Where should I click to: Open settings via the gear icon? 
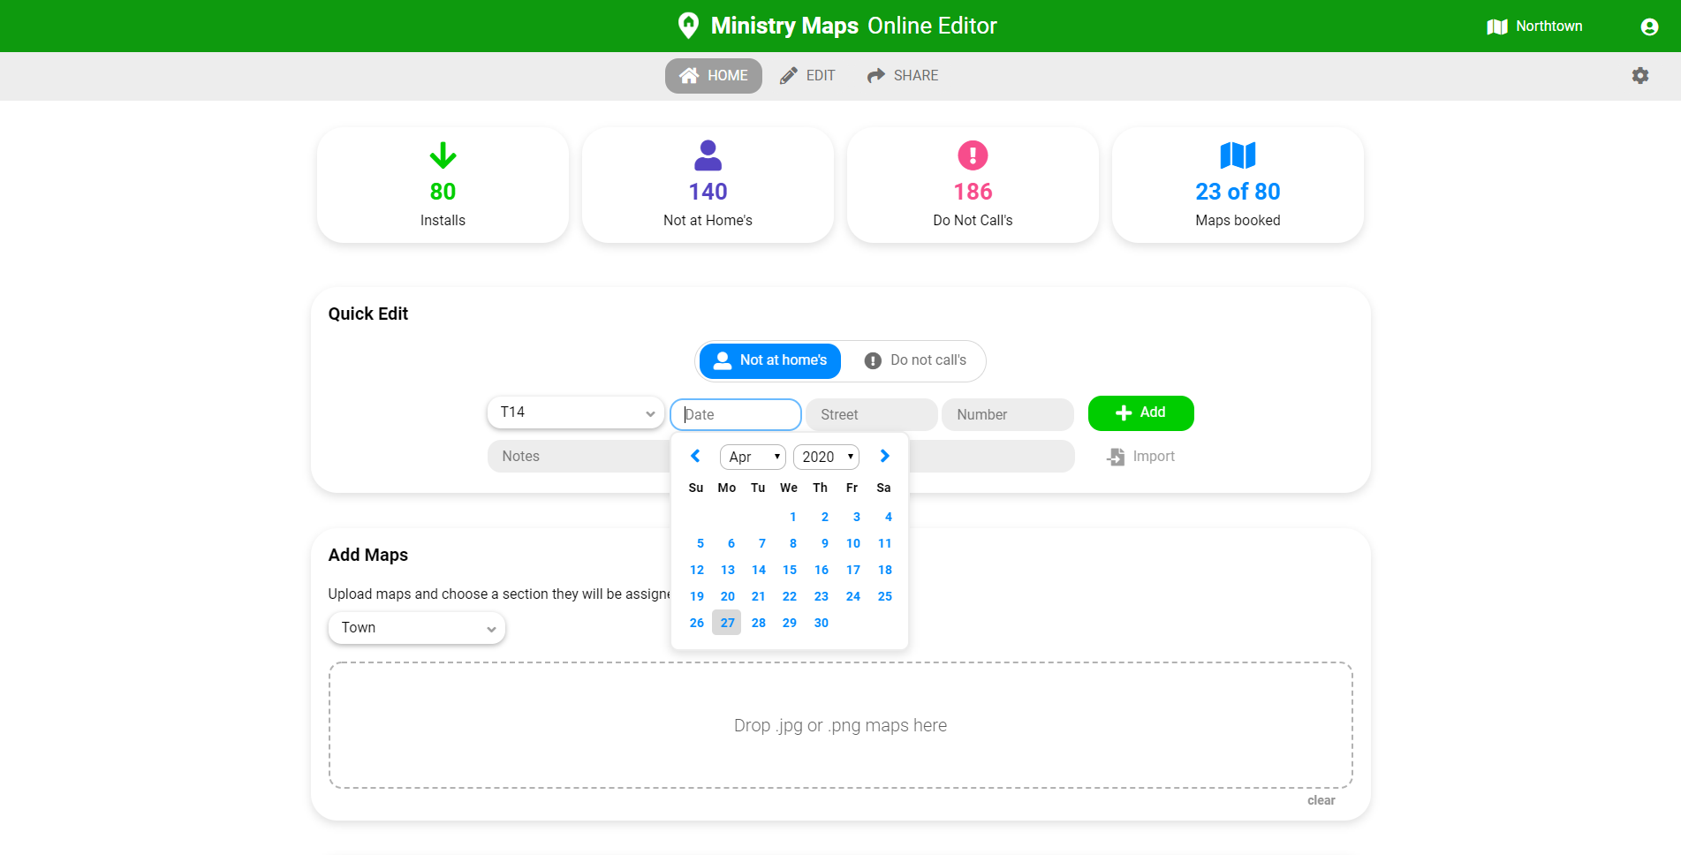click(x=1640, y=76)
